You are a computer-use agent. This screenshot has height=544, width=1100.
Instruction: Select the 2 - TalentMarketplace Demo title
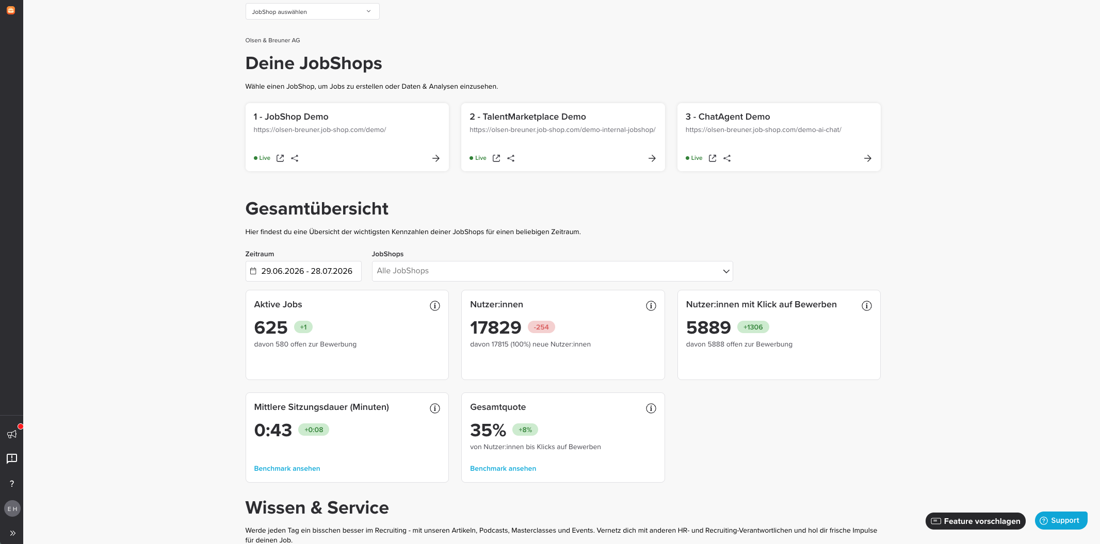(x=528, y=117)
